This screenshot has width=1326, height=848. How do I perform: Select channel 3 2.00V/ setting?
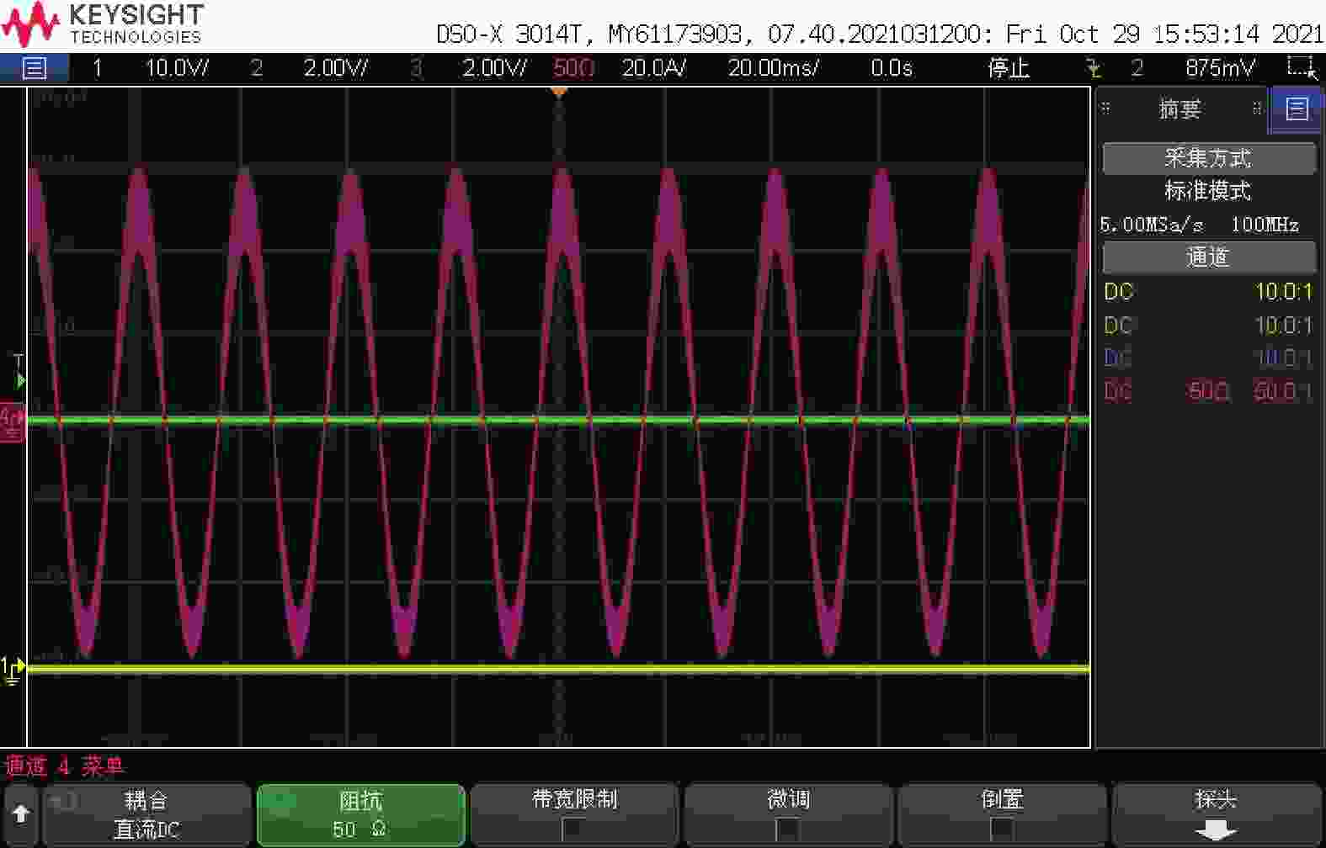(494, 68)
